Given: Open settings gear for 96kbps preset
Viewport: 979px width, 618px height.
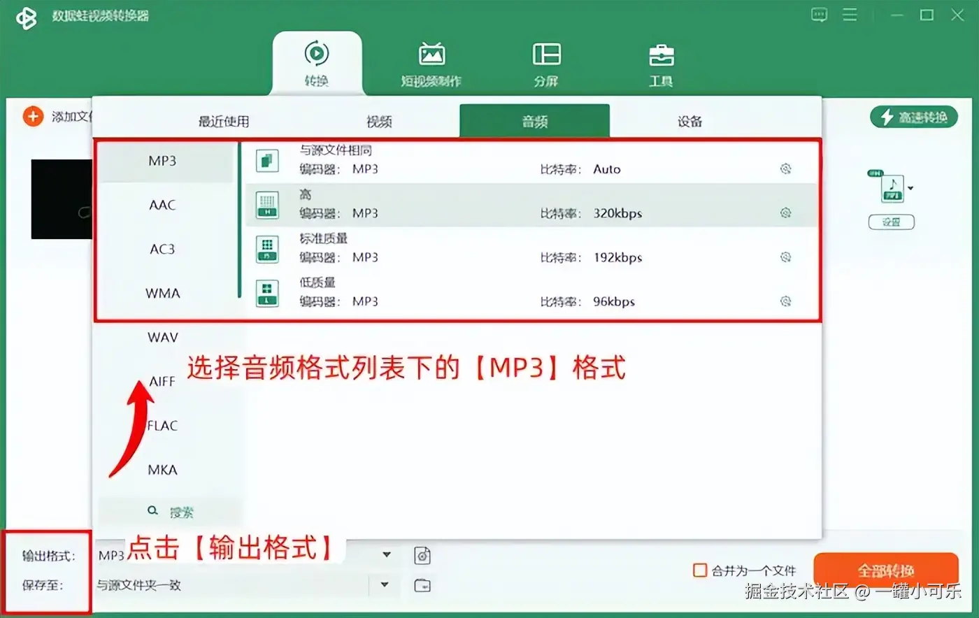Looking at the screenshot, I should click(x=785, y=301).
